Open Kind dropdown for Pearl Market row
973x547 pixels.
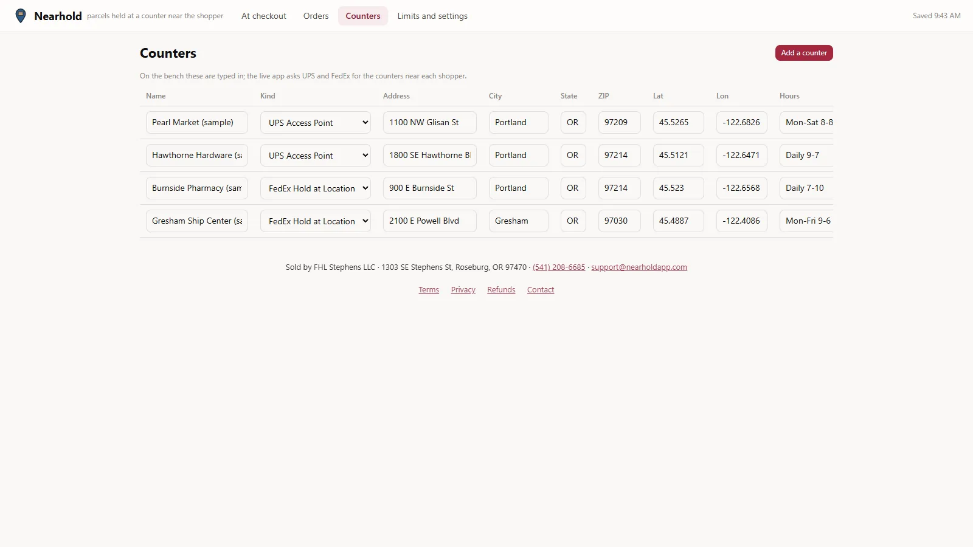[x=316, y=122]
